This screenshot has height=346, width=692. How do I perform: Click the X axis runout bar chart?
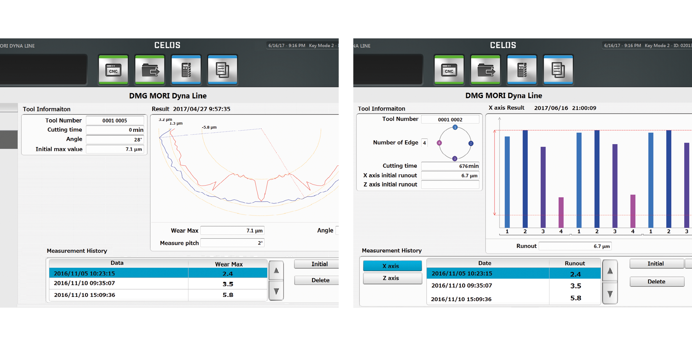589,176
